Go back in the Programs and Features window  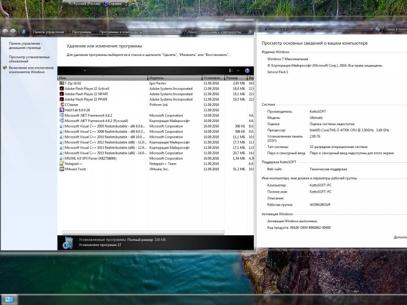[x=5, y=32]
